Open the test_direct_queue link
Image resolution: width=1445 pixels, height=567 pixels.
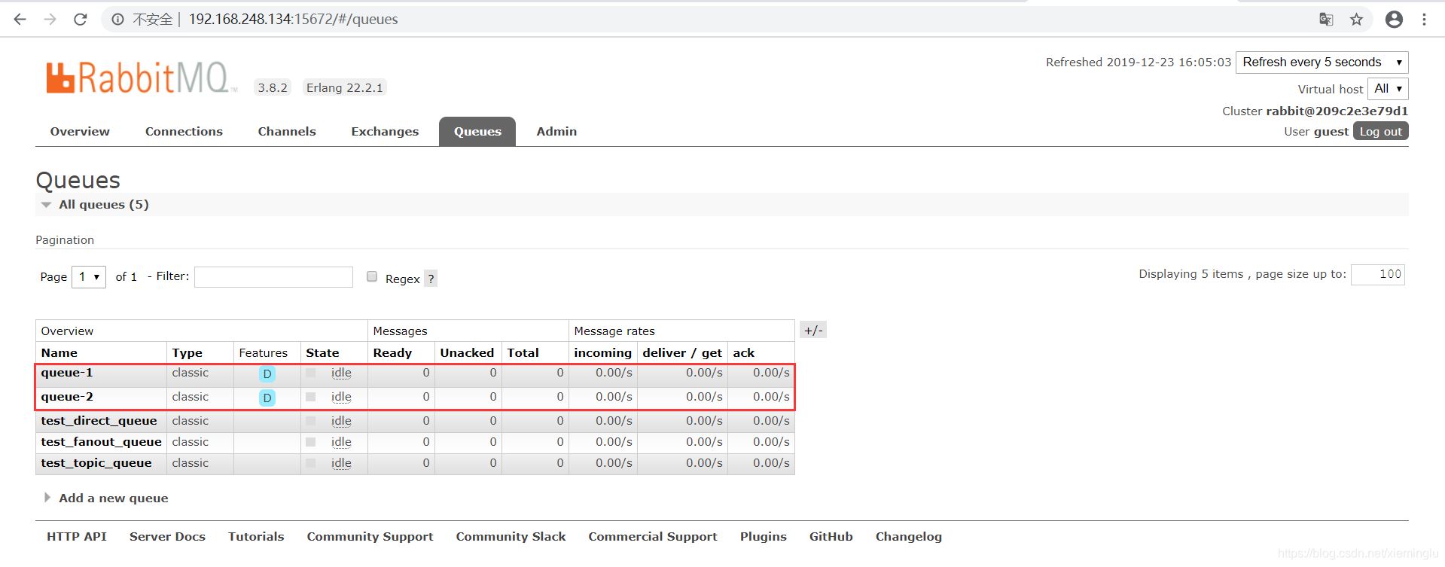click(99, 421)
